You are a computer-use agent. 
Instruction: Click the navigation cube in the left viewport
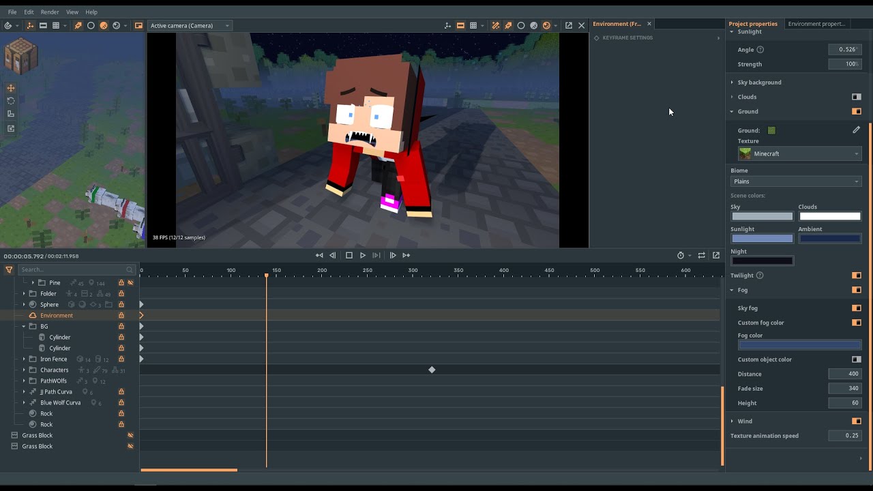[20, 57]
